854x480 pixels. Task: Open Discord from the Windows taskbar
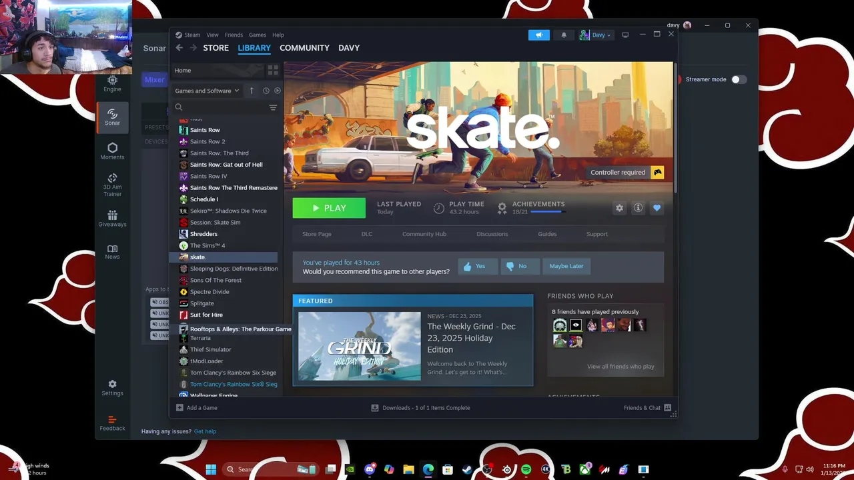tap(370, 469)
